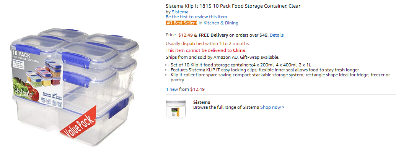Click the bold Sistema heading beside the jar
The width and height of the screenshot is (396, 150).
[202, 102]
